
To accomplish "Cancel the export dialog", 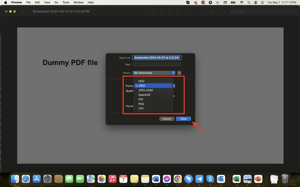I will tap(166, 119).
